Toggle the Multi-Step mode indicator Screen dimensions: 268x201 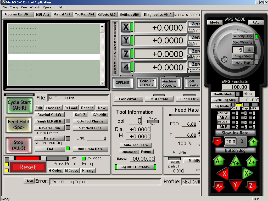pos(256,62)
